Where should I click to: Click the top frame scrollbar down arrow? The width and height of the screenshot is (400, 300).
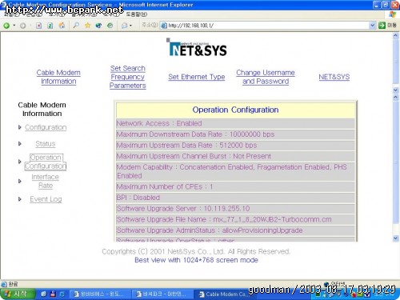coord(396,90)
